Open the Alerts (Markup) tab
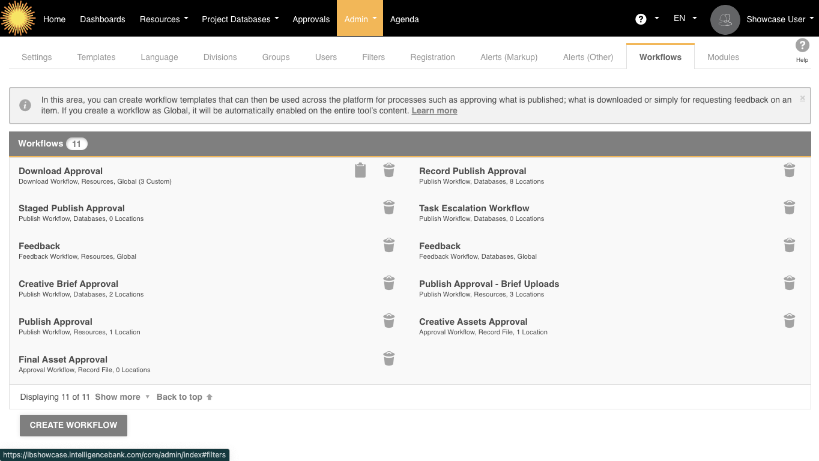The image size is (819, 461). pyautogui.click(x=509, y=57)
